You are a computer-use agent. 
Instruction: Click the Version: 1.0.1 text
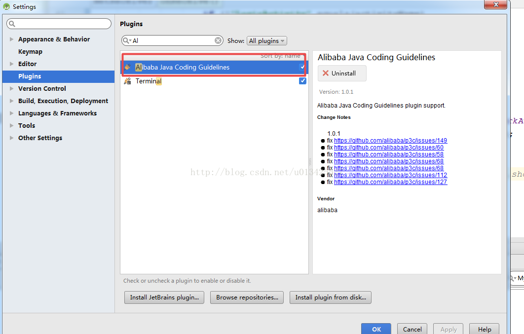point(336,92)
